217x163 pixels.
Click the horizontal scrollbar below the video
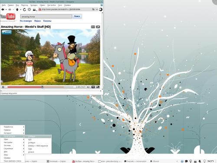coord(51,91)
